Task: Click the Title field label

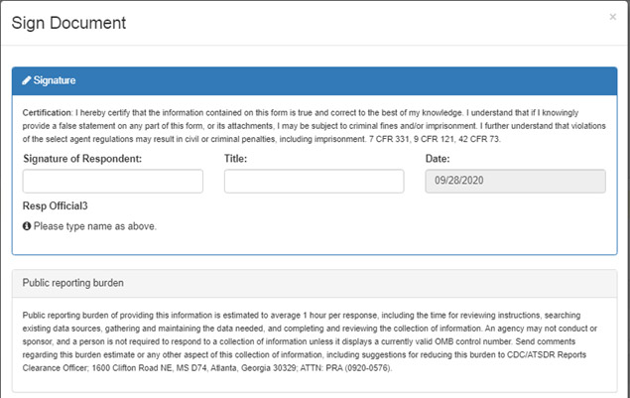Action: coord(235,159)
